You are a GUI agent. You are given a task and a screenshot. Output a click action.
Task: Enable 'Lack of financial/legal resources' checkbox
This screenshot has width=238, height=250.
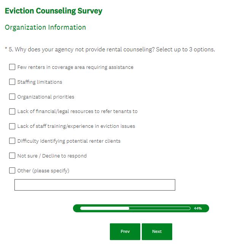pyautogui.click(x=12, y=111)
